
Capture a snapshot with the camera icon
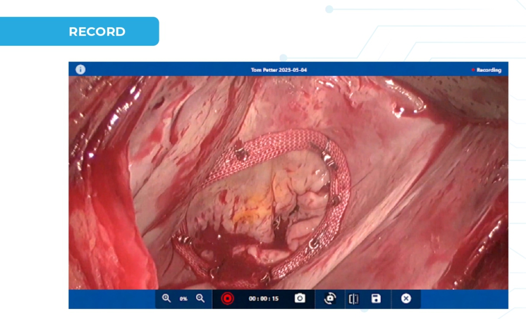300,299
